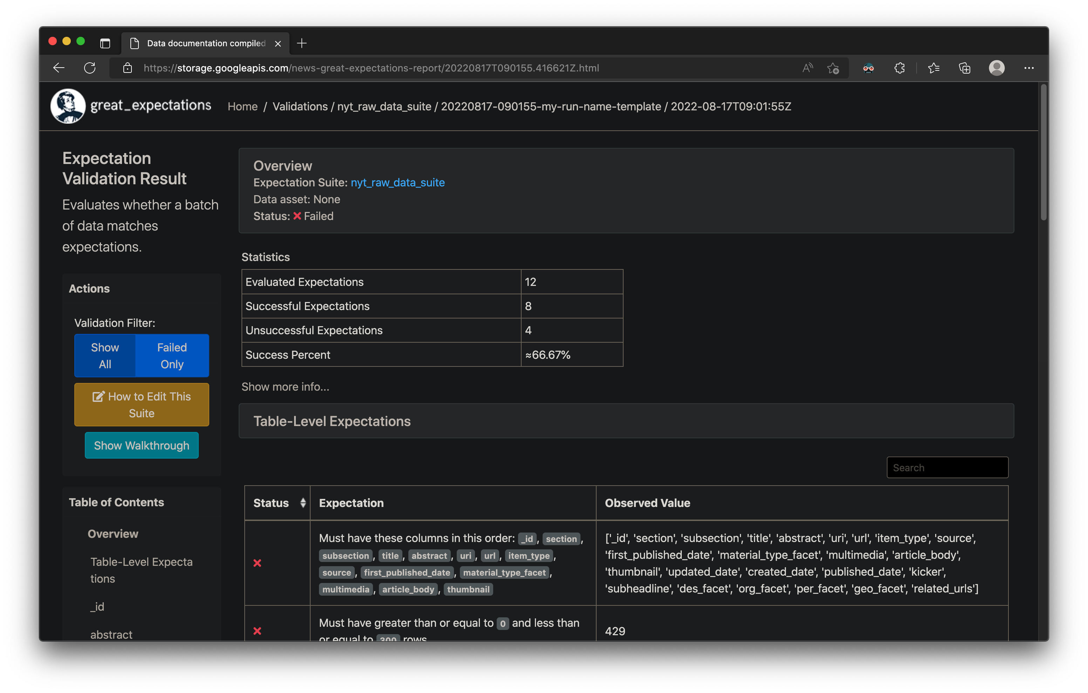Close the Data documentation tab
This screenshot has height=693, width=1088.
[278, 43]
